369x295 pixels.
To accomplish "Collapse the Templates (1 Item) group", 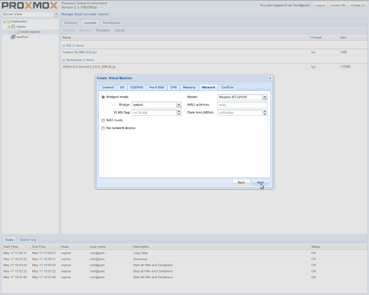I will click(x=63, y=60).
